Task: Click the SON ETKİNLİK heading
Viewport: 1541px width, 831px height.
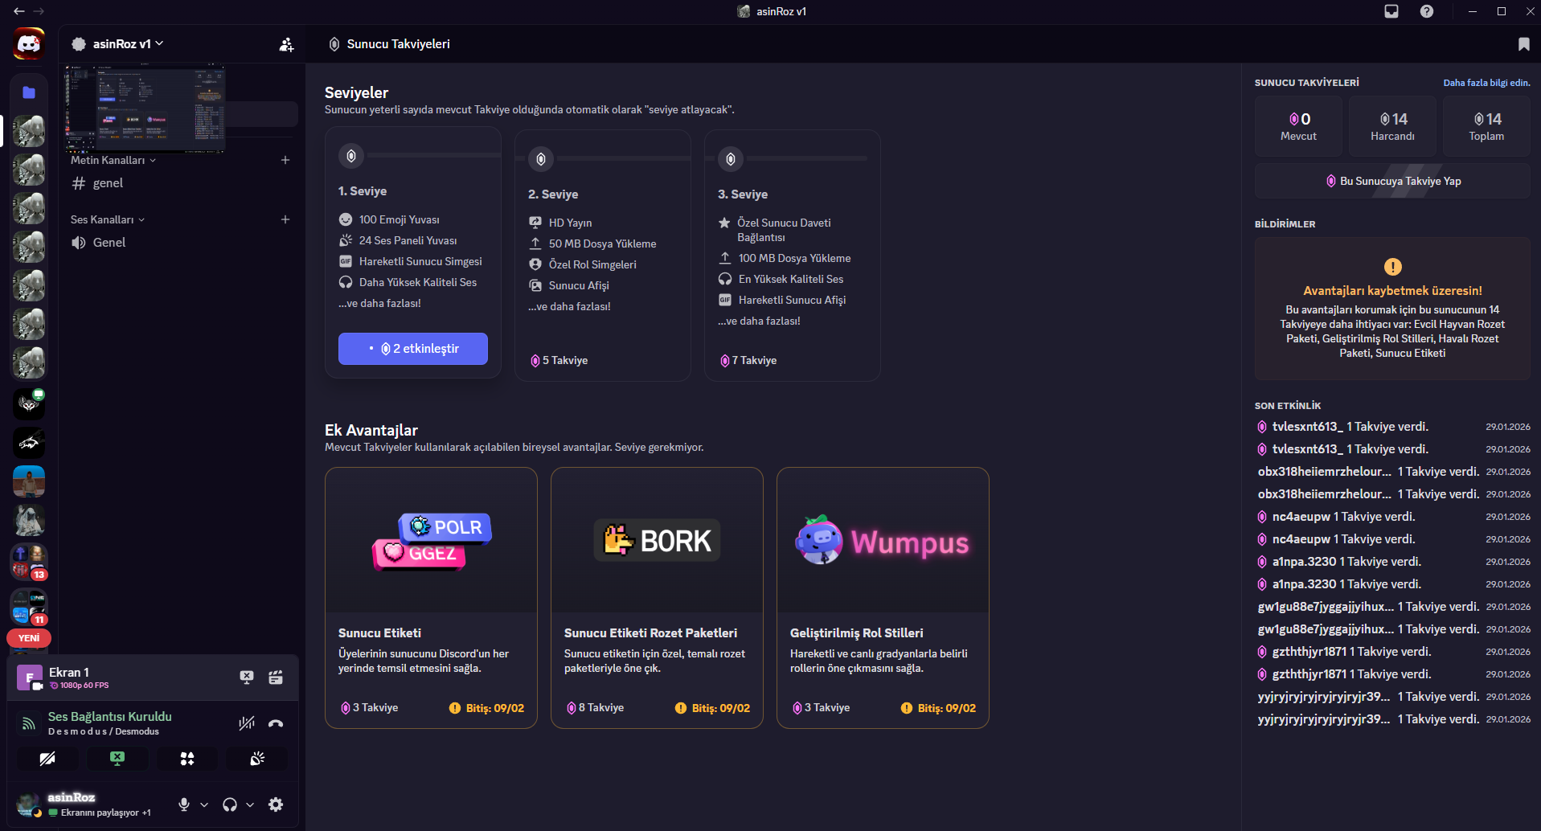Action: pos(1288,406)
